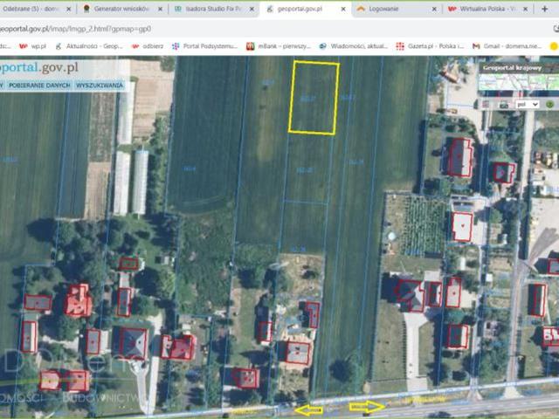Click the browser address bar URL

tap(79, 28)
